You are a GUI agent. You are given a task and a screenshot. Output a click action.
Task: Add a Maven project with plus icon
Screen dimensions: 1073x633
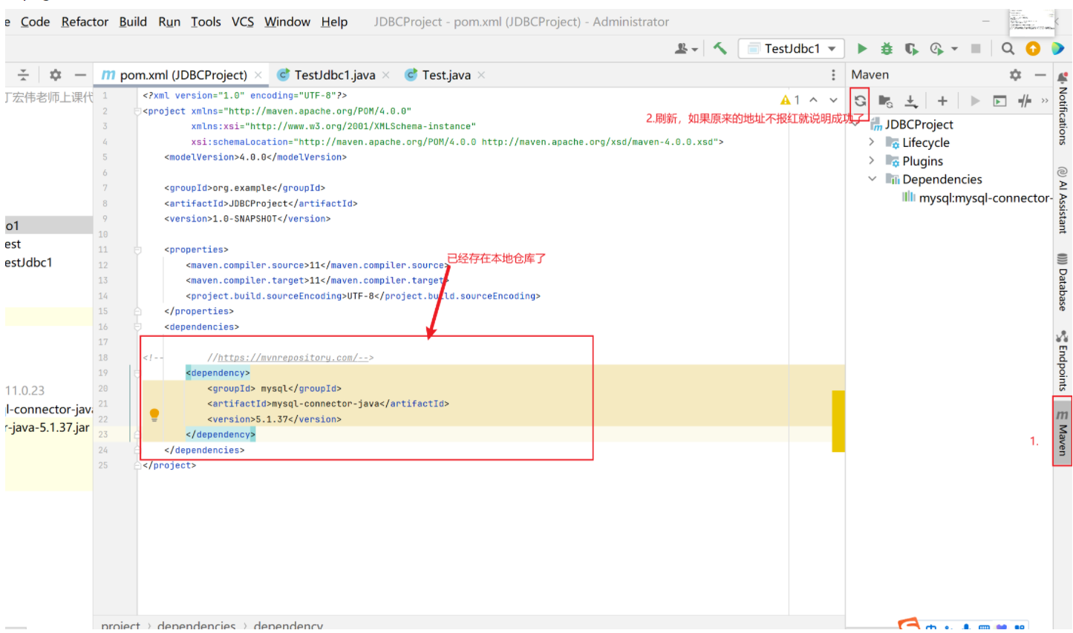point(942,101)
